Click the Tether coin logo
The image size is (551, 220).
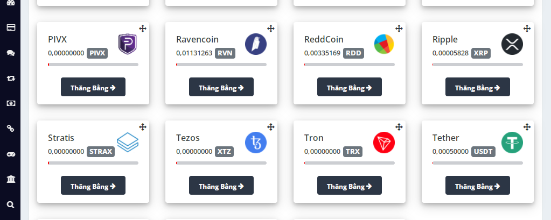click(x=512, y=143)
